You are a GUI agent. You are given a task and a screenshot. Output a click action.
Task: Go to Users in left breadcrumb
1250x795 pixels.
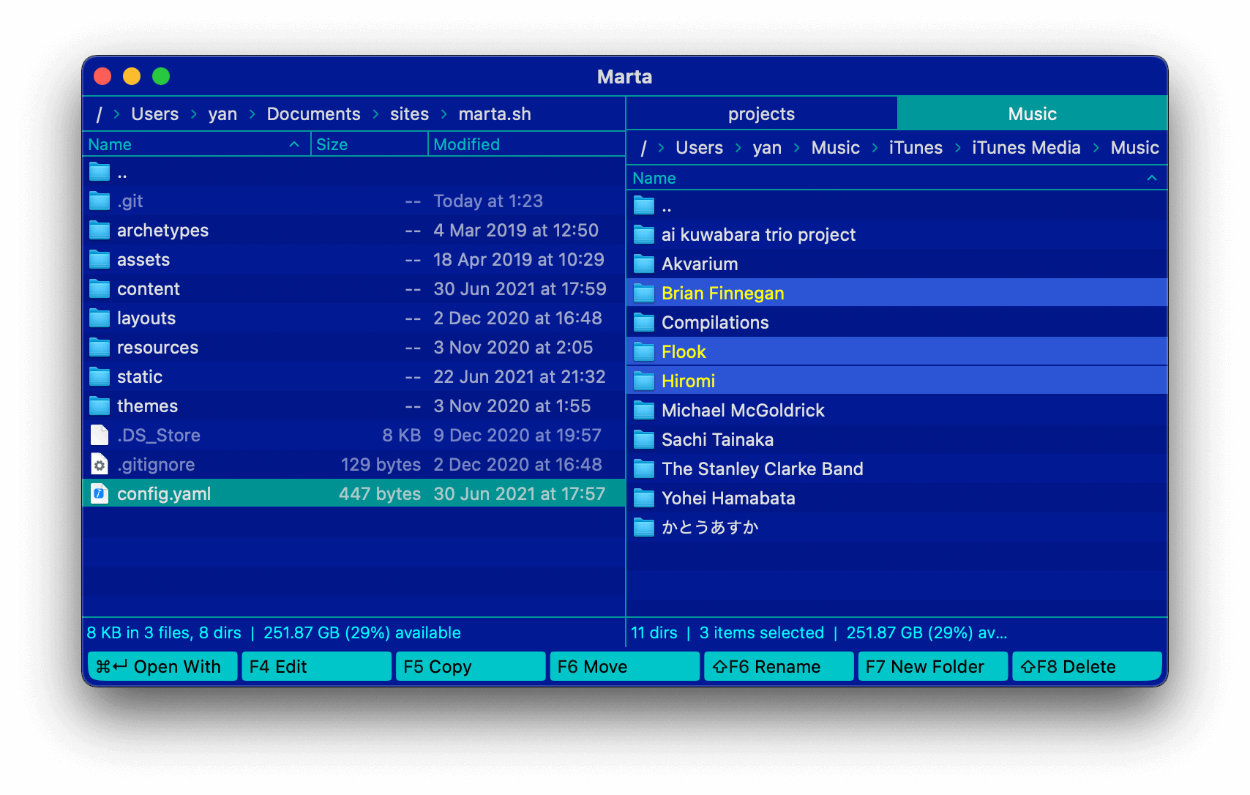point(154,114)
